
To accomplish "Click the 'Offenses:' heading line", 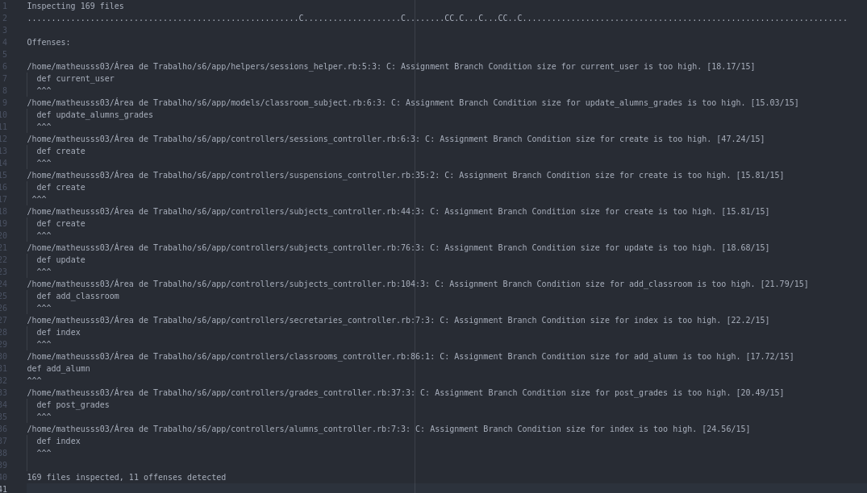I will pyautogui.click(x=48, y=43).
